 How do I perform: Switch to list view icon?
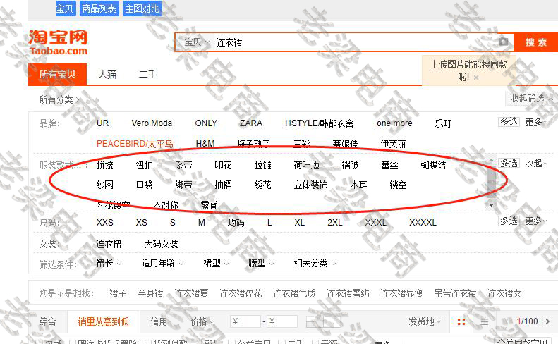tap(485, 321)
